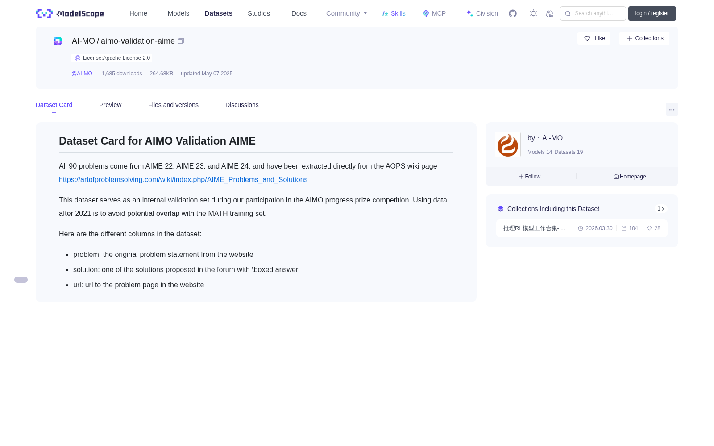714x446 pixels.
Task: Click the 2026.03.30 collection date
Action: point(595,228)
